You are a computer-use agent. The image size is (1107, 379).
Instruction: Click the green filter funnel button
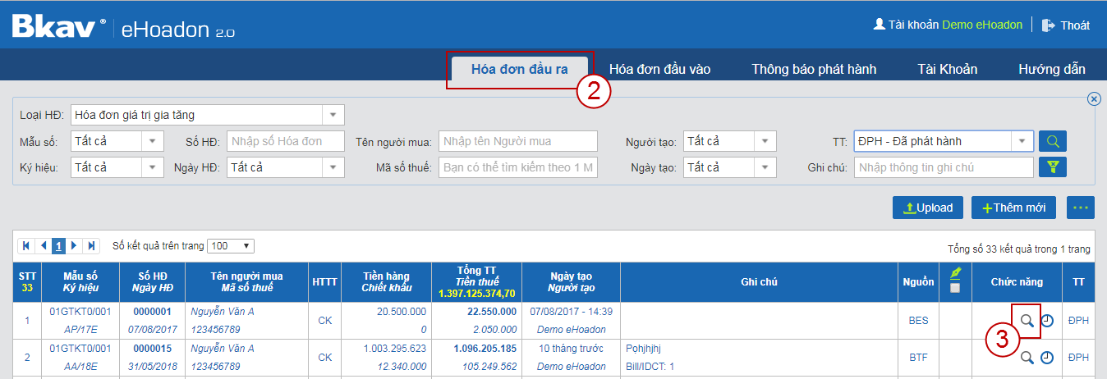coord(1052,167)
